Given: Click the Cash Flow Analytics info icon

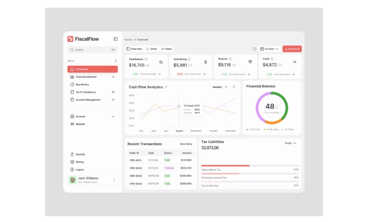Looking at the screenshot, I should click(x=166, y=87).
